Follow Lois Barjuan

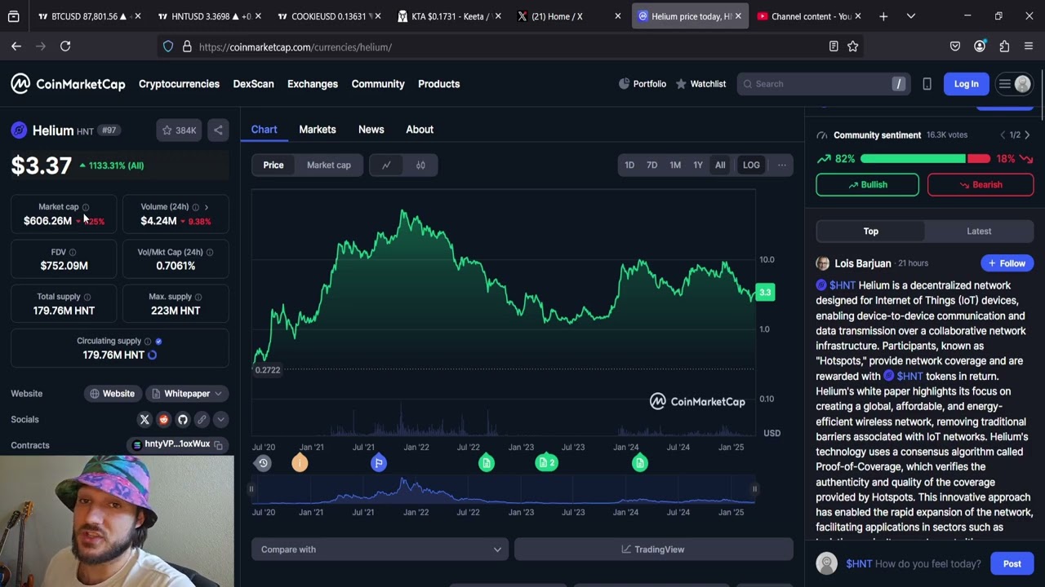coord(1007,263)
